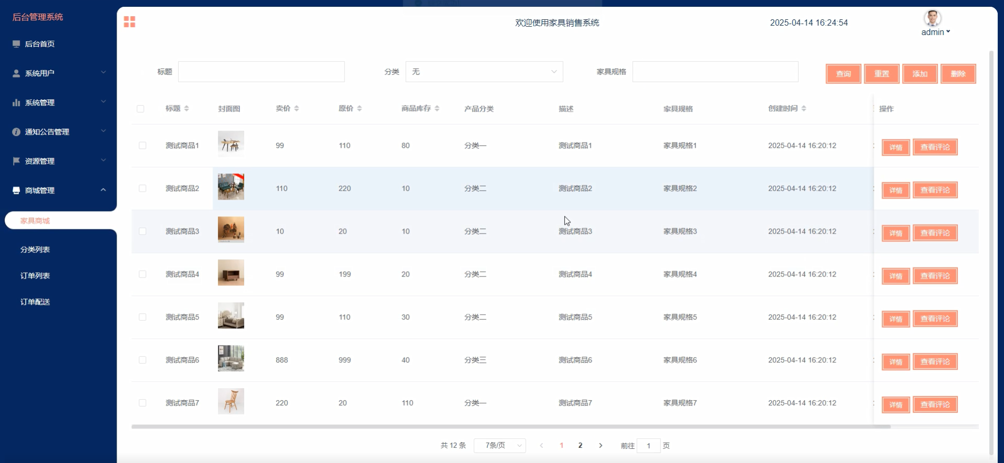The height and width of the screenshot is (463, 1004).
Task: Go to page 2
Action: (x=580, y=445)
